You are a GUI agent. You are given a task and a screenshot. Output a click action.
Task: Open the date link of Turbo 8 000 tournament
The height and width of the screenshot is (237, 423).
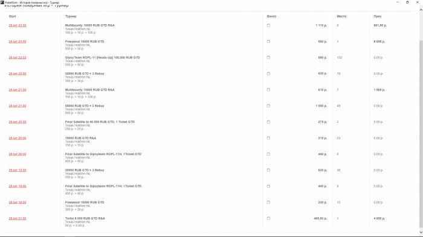[18, 218]
